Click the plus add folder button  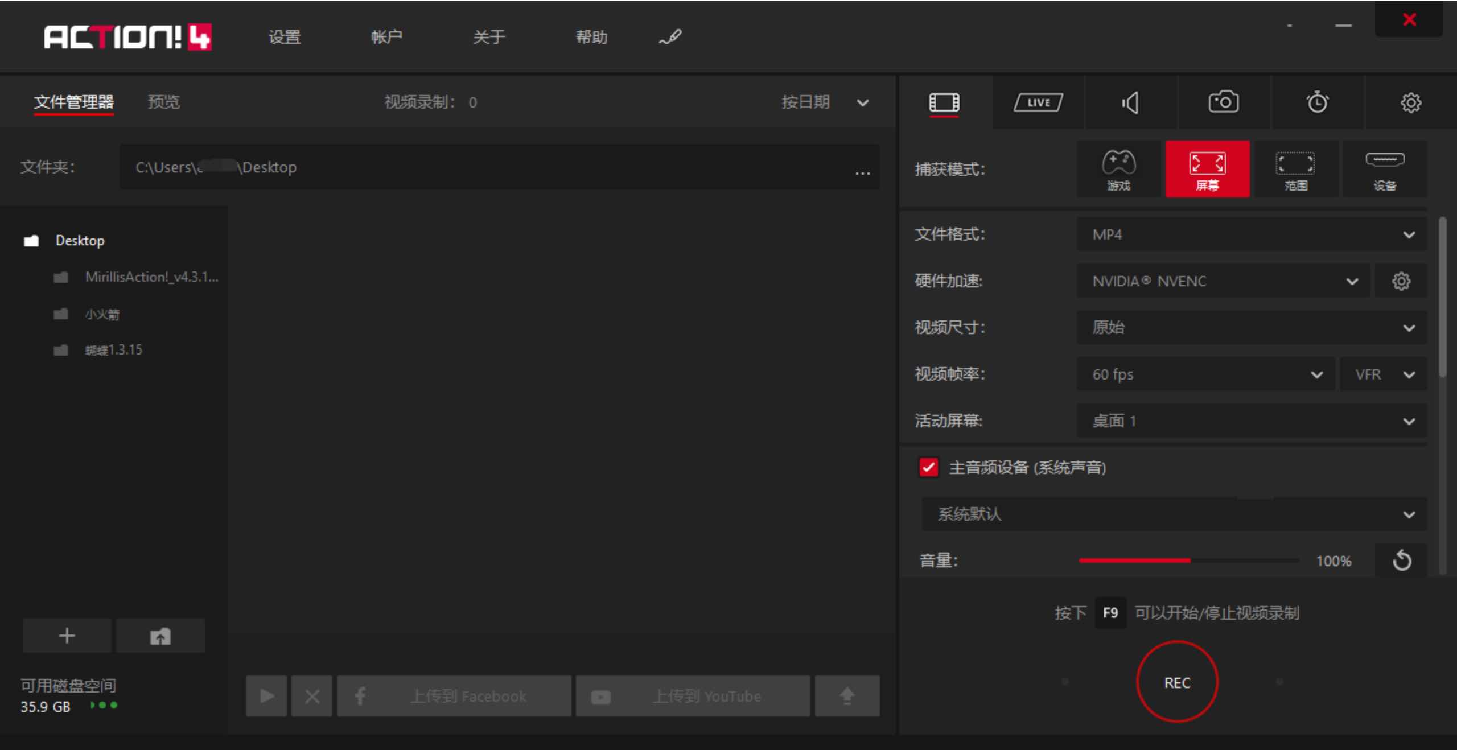pos(67,636)
